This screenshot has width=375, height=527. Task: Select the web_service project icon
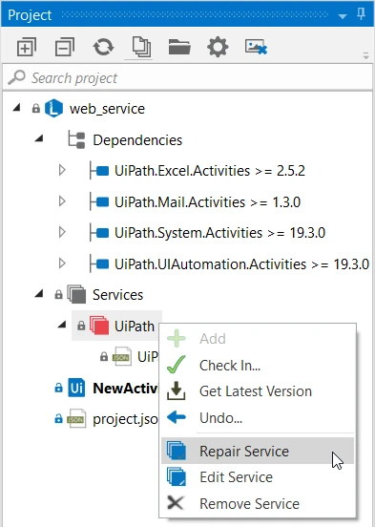click(x=53, y=108)
